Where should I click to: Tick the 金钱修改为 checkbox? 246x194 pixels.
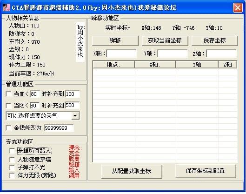click(8, 128)
